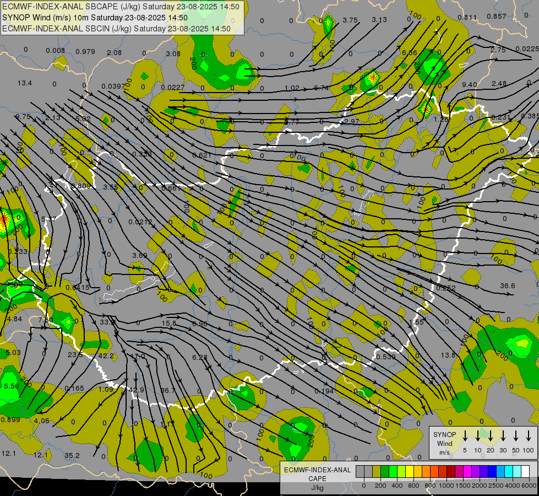Click the J/kg unit label in legend

317,488
